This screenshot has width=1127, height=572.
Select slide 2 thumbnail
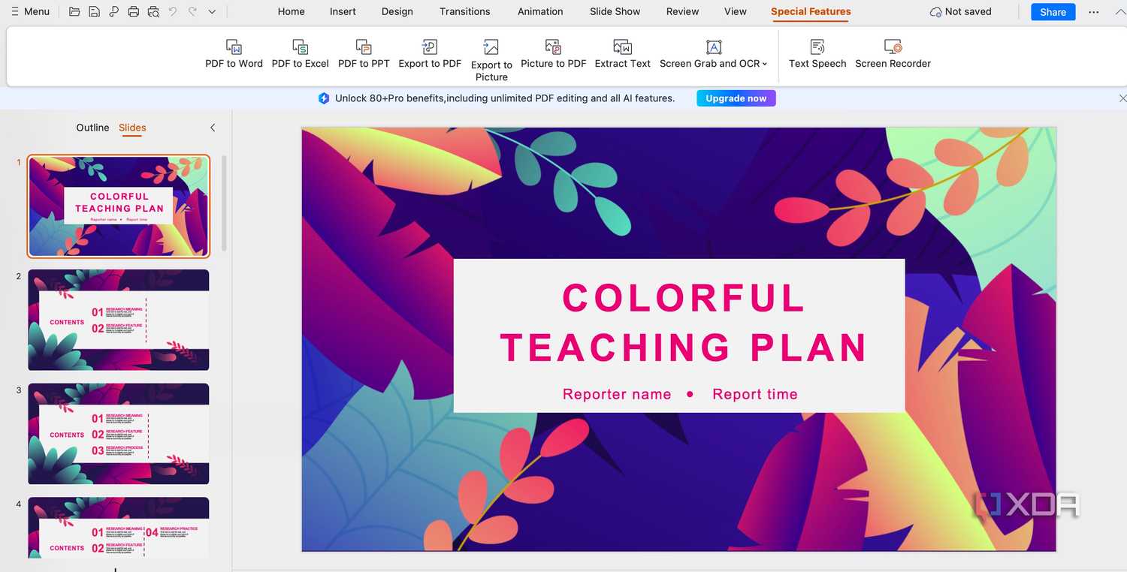coord(119,320)
